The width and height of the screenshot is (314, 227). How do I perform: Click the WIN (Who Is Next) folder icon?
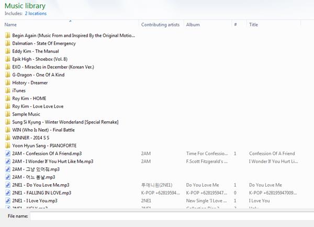tap(8, 130)
